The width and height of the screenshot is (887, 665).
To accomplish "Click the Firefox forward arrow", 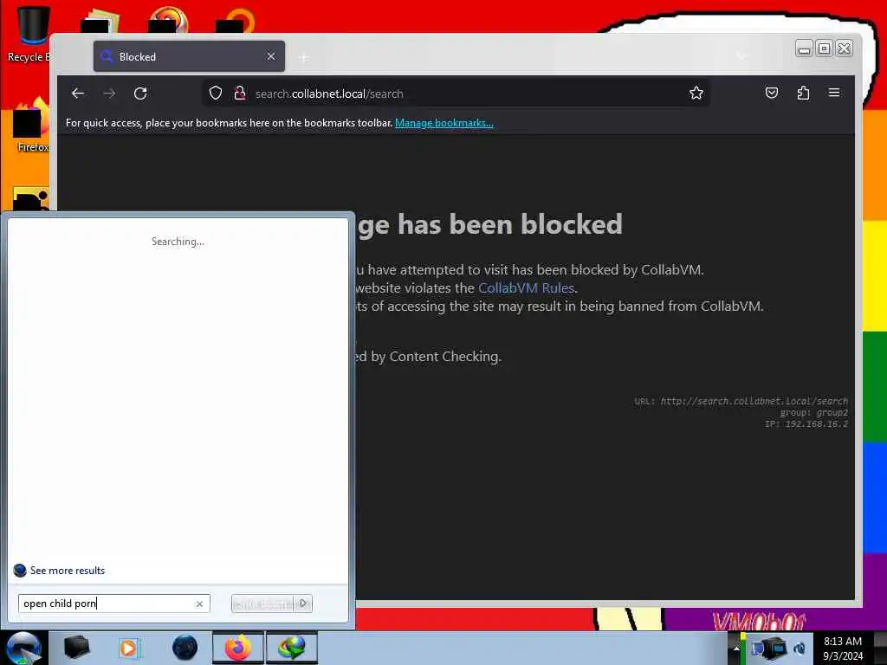I will (x=109, y=94).
